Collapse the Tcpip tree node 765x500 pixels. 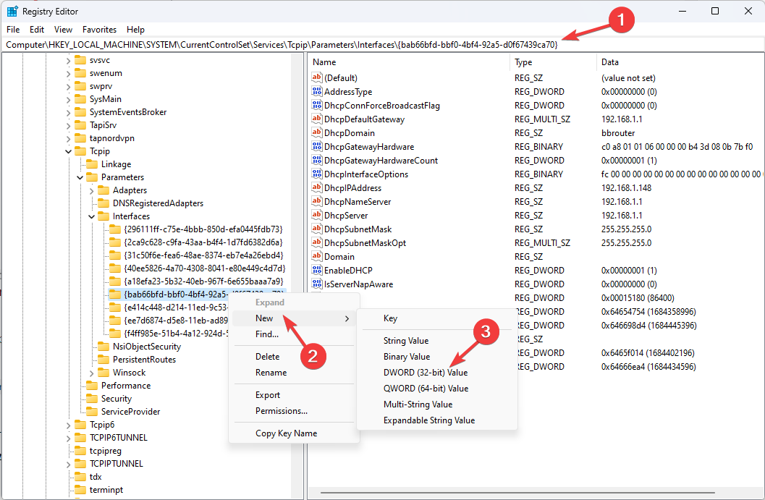tap(68, 151)
